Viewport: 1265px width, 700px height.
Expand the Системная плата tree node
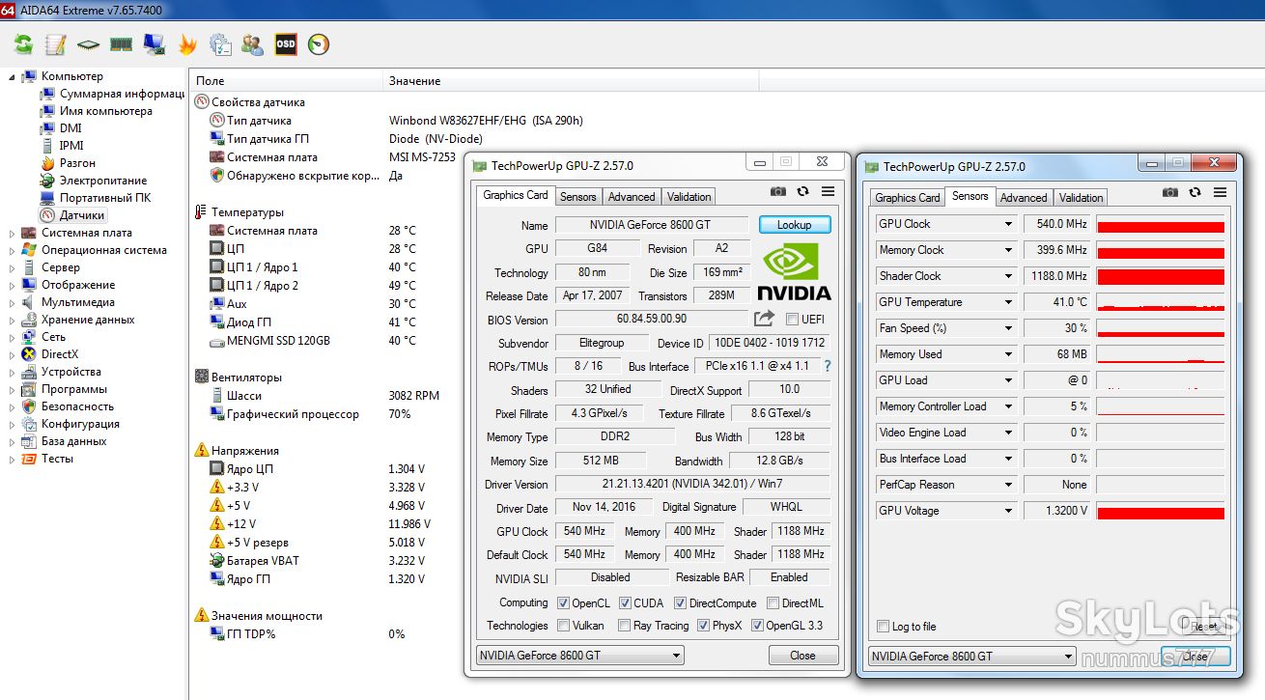13,233
